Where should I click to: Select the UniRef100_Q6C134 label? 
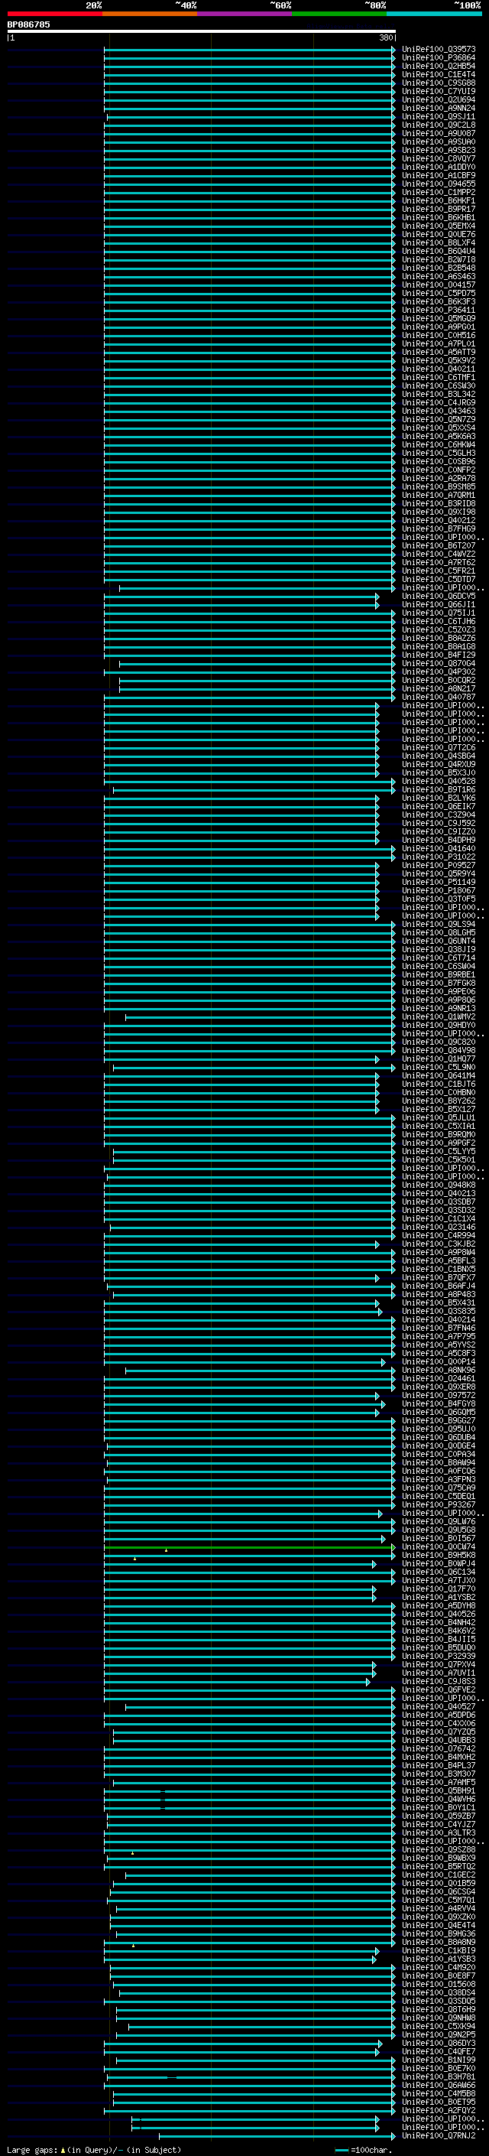click(x=439, y=1572)
